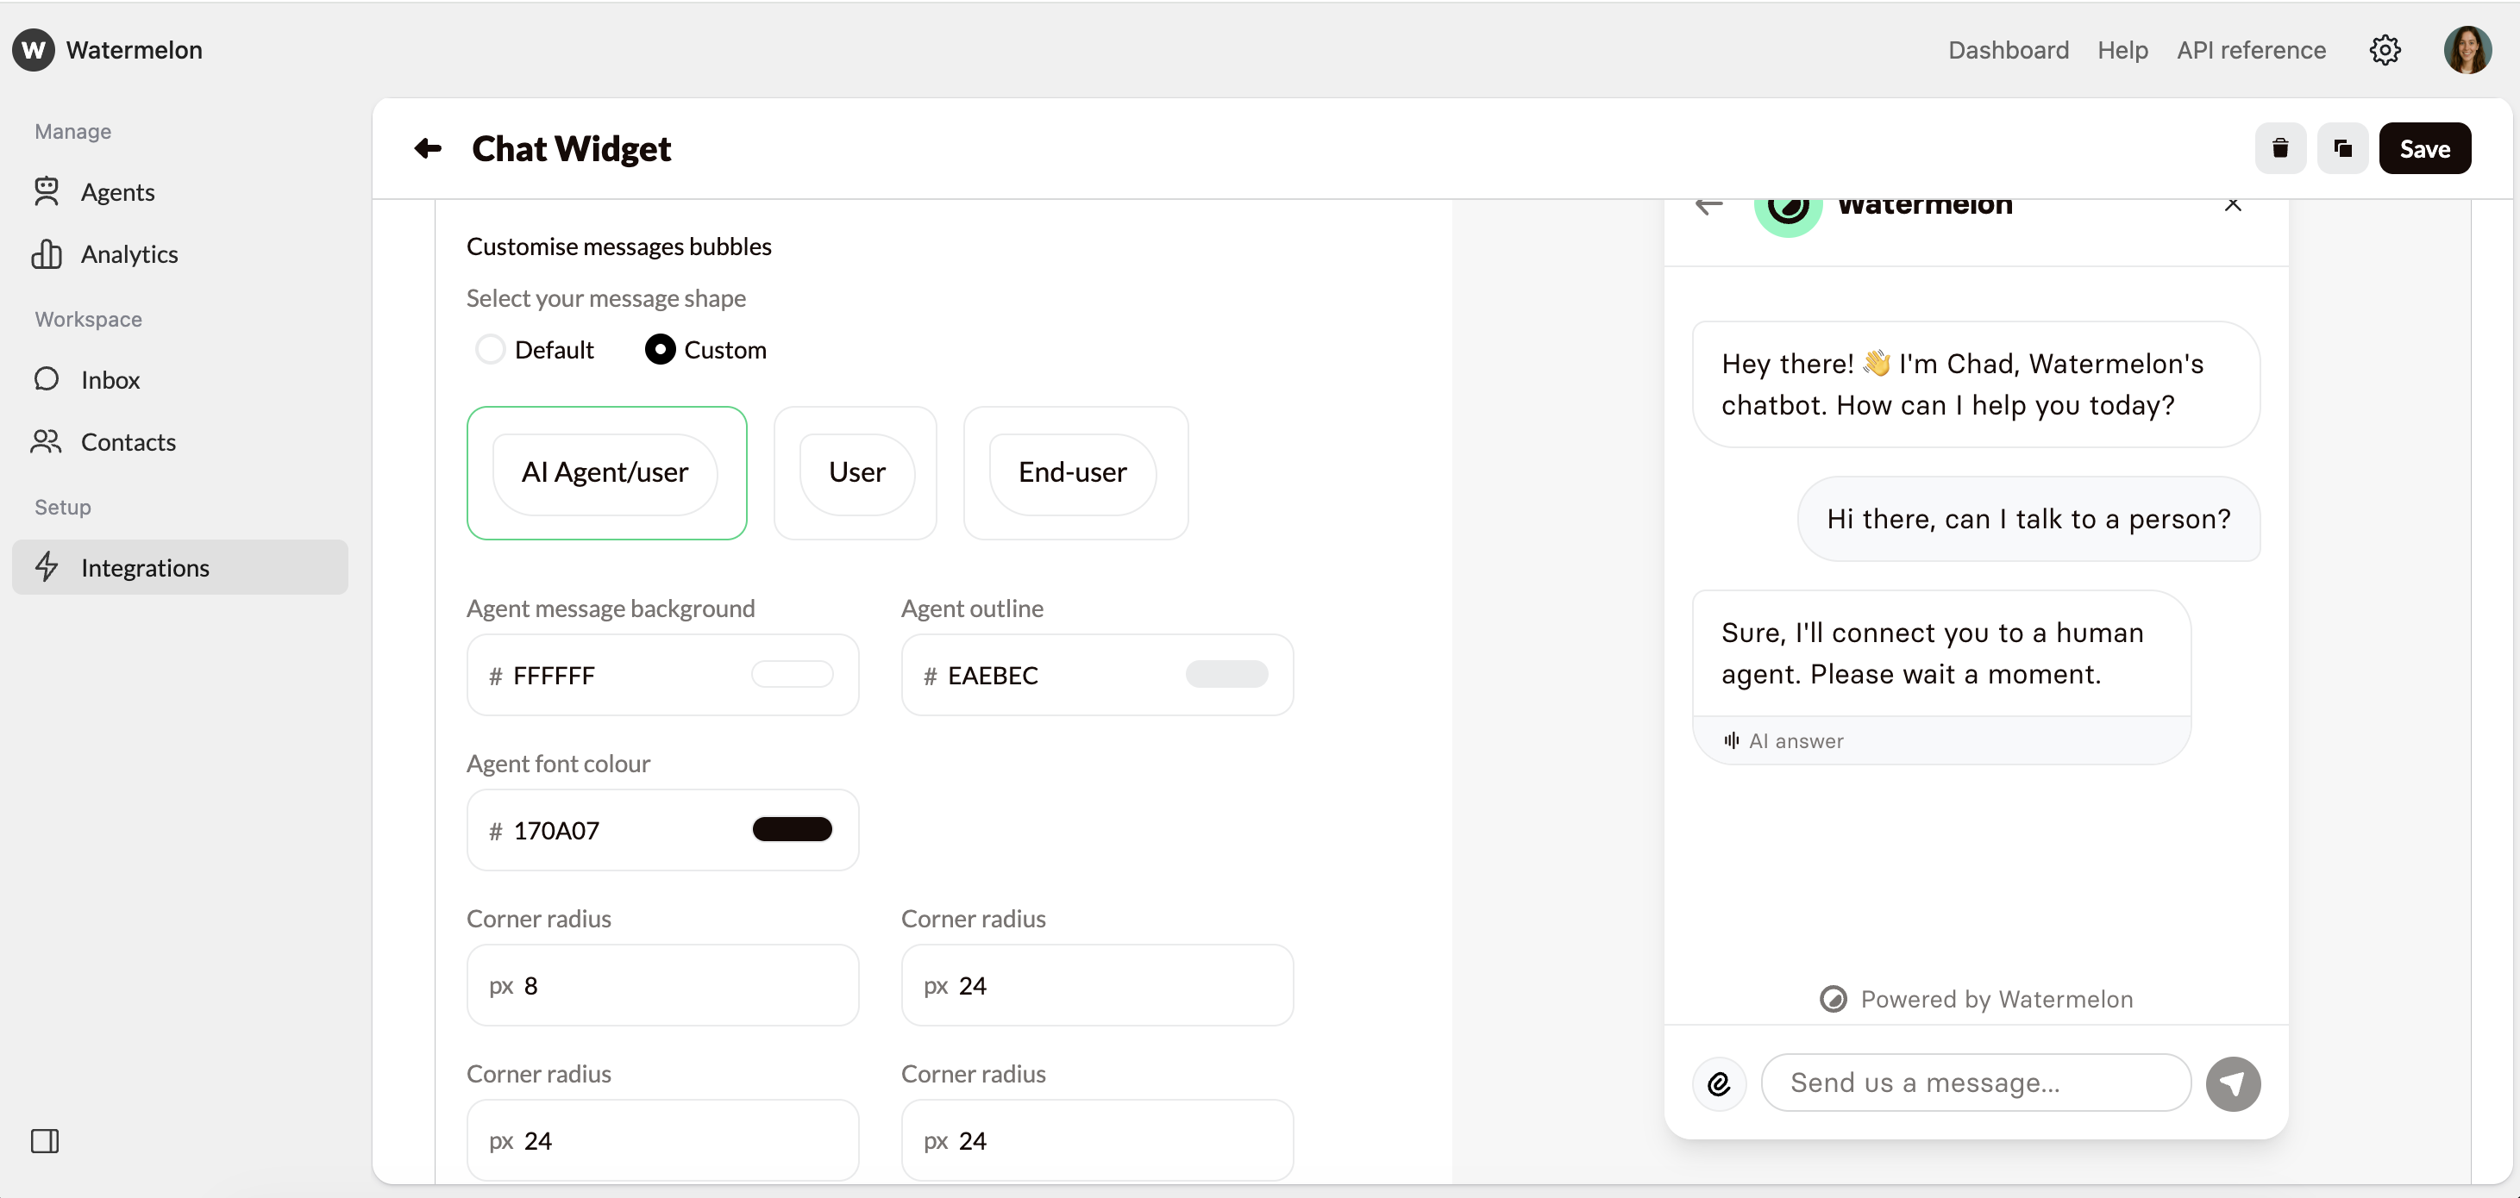Open the Dashboard from the top bar
Image resolution: width=2520 pixels, height=1198 pixels.
2008,50
